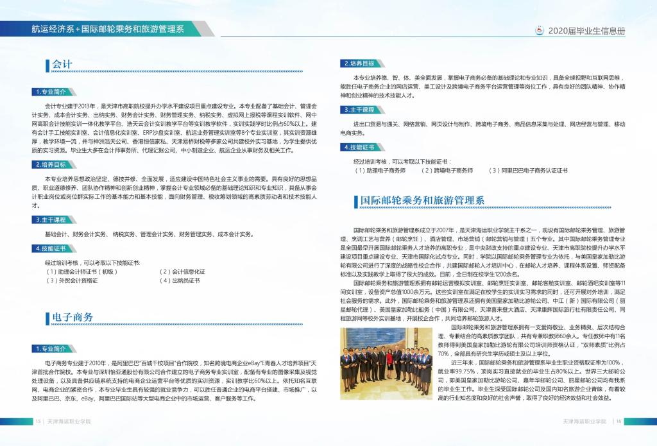Image resolution: width=657 pixels, height=446 pixels.
Task: Click the 4.技能证书 label under 会计
Action: [51, 248]
